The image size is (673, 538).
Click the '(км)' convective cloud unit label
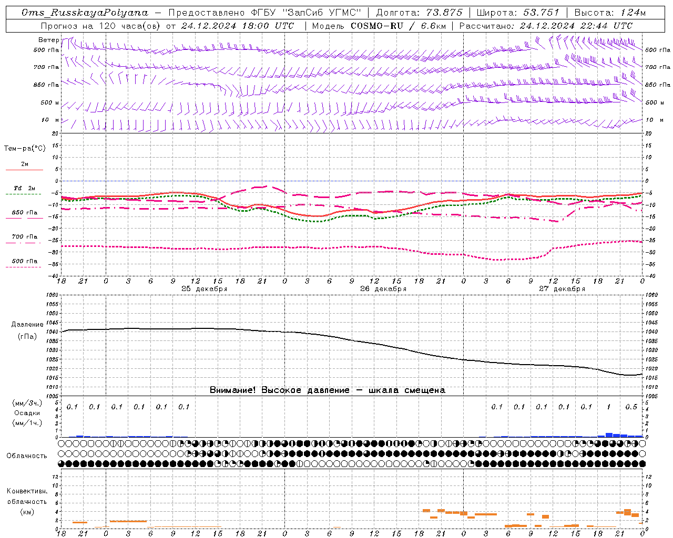click(x=27, y=512)
